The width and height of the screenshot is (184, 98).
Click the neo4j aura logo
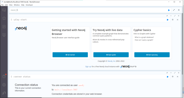pyautogui.click(x=129, y=67)
